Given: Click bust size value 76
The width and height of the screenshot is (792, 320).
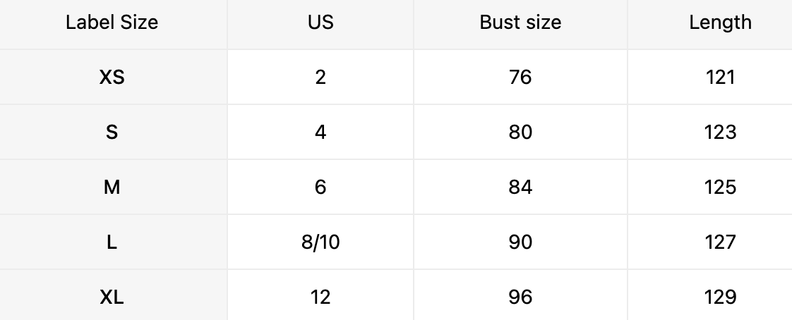Looking at the screenshot, I should (x=520, y=77).
